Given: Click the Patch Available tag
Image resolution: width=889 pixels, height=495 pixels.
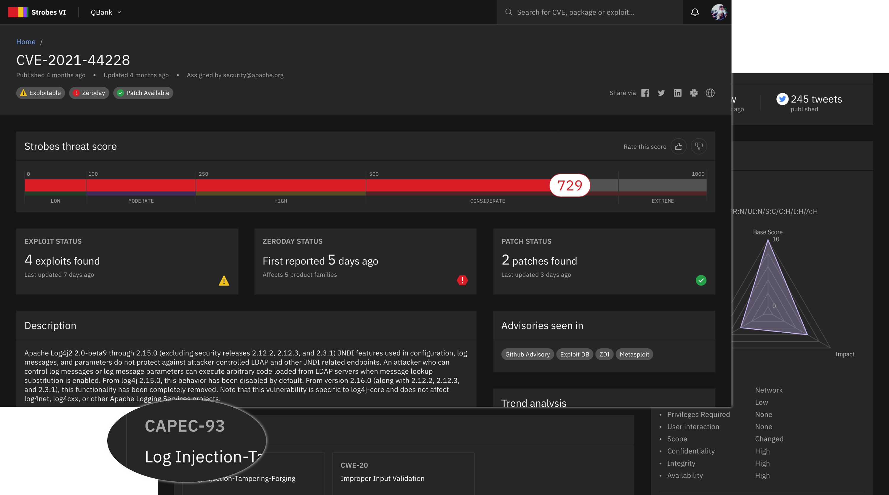Looking at the screenshot, I should coord(143,93).
